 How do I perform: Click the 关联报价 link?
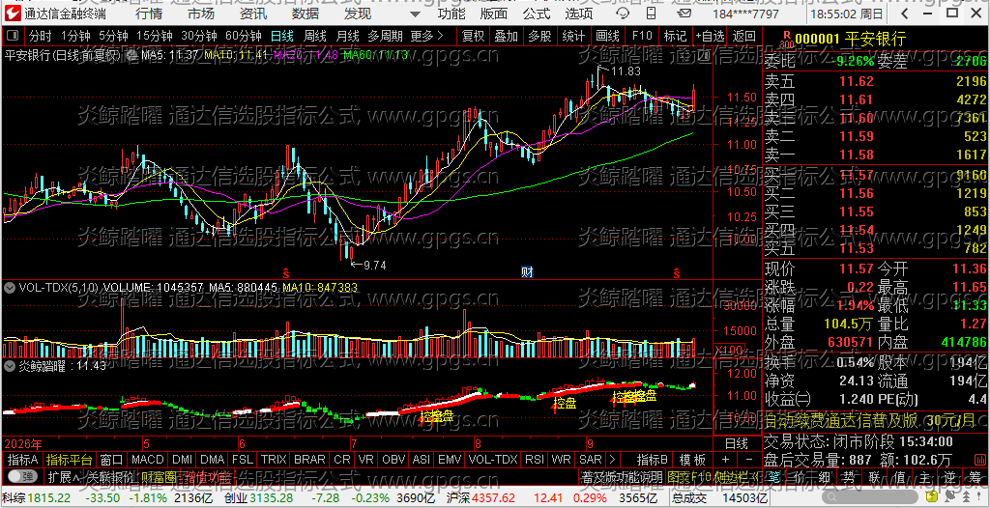pos(110,476)
